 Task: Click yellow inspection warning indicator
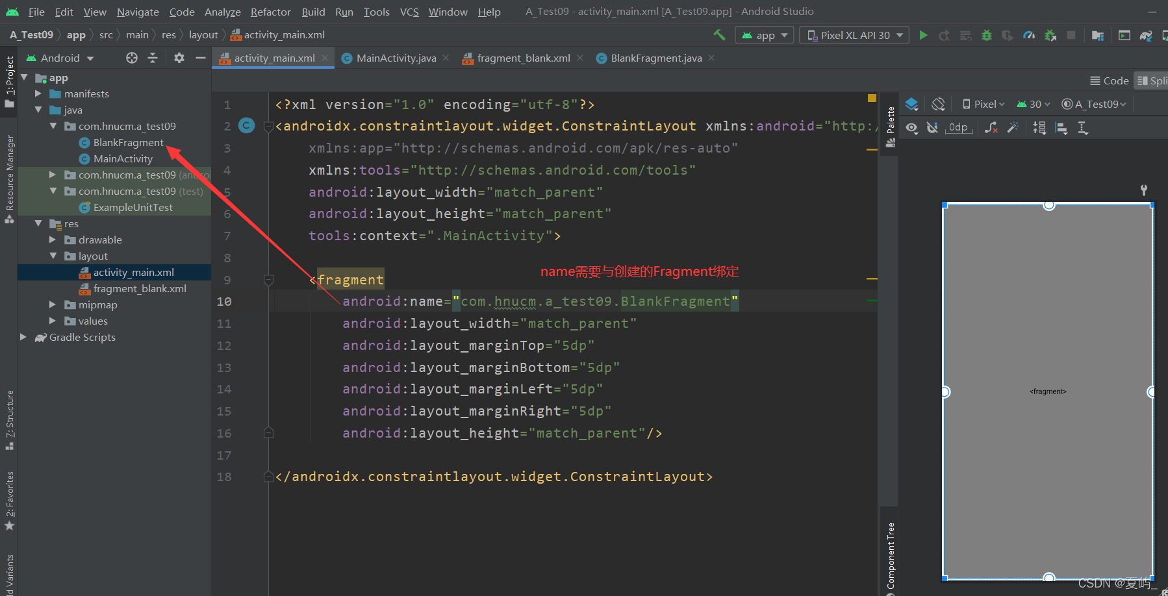pos(872,98)
